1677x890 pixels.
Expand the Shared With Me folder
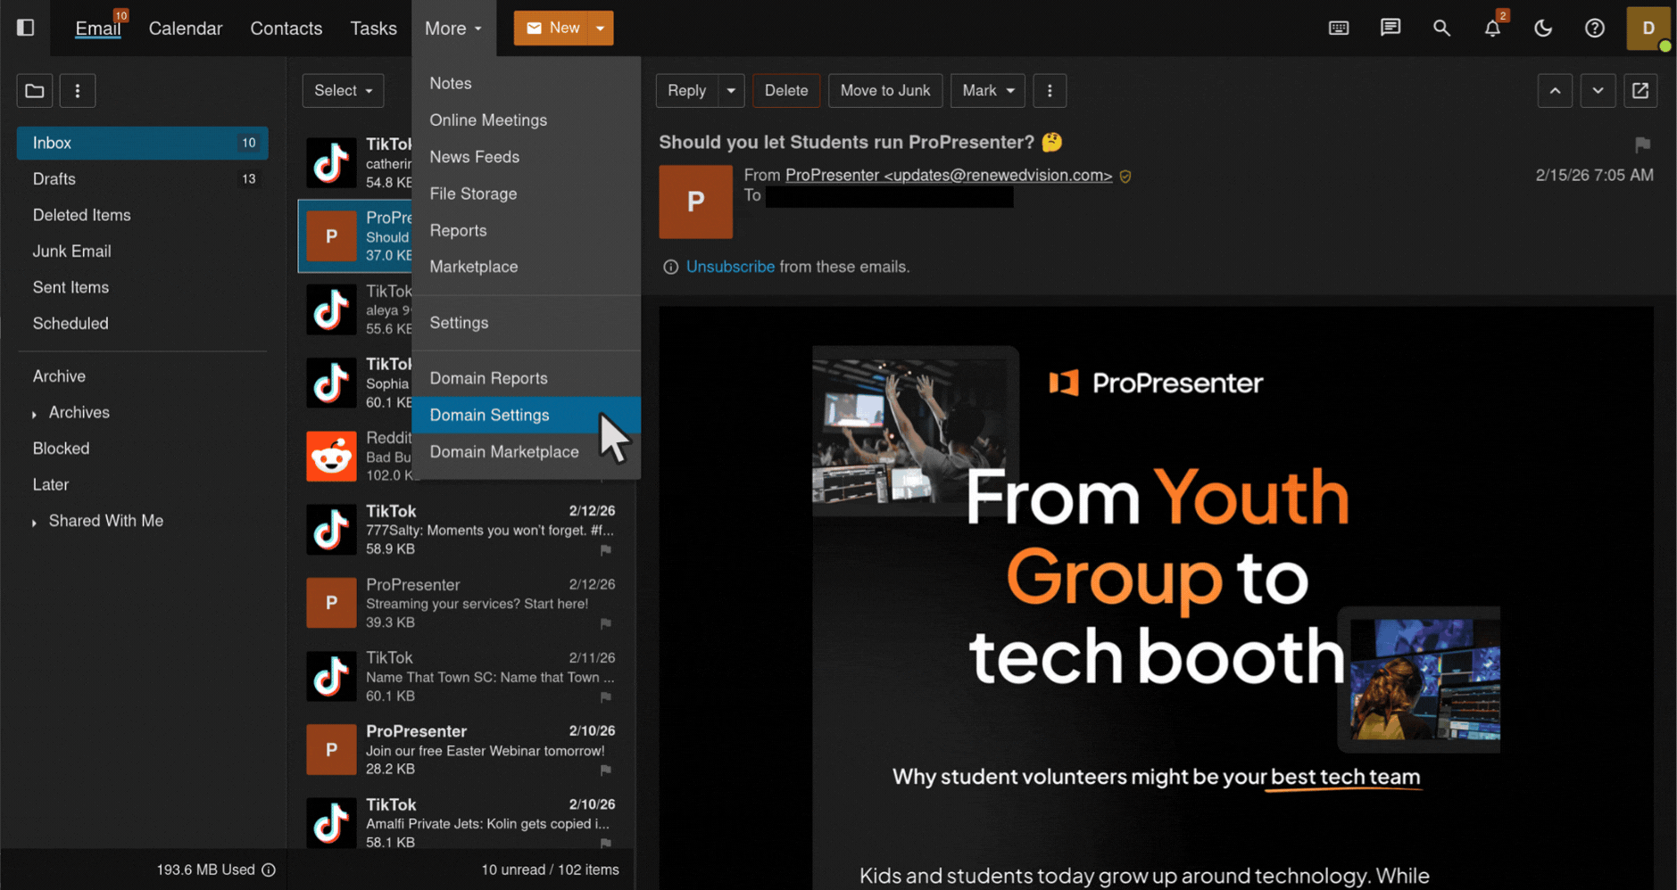coord(34,522)
